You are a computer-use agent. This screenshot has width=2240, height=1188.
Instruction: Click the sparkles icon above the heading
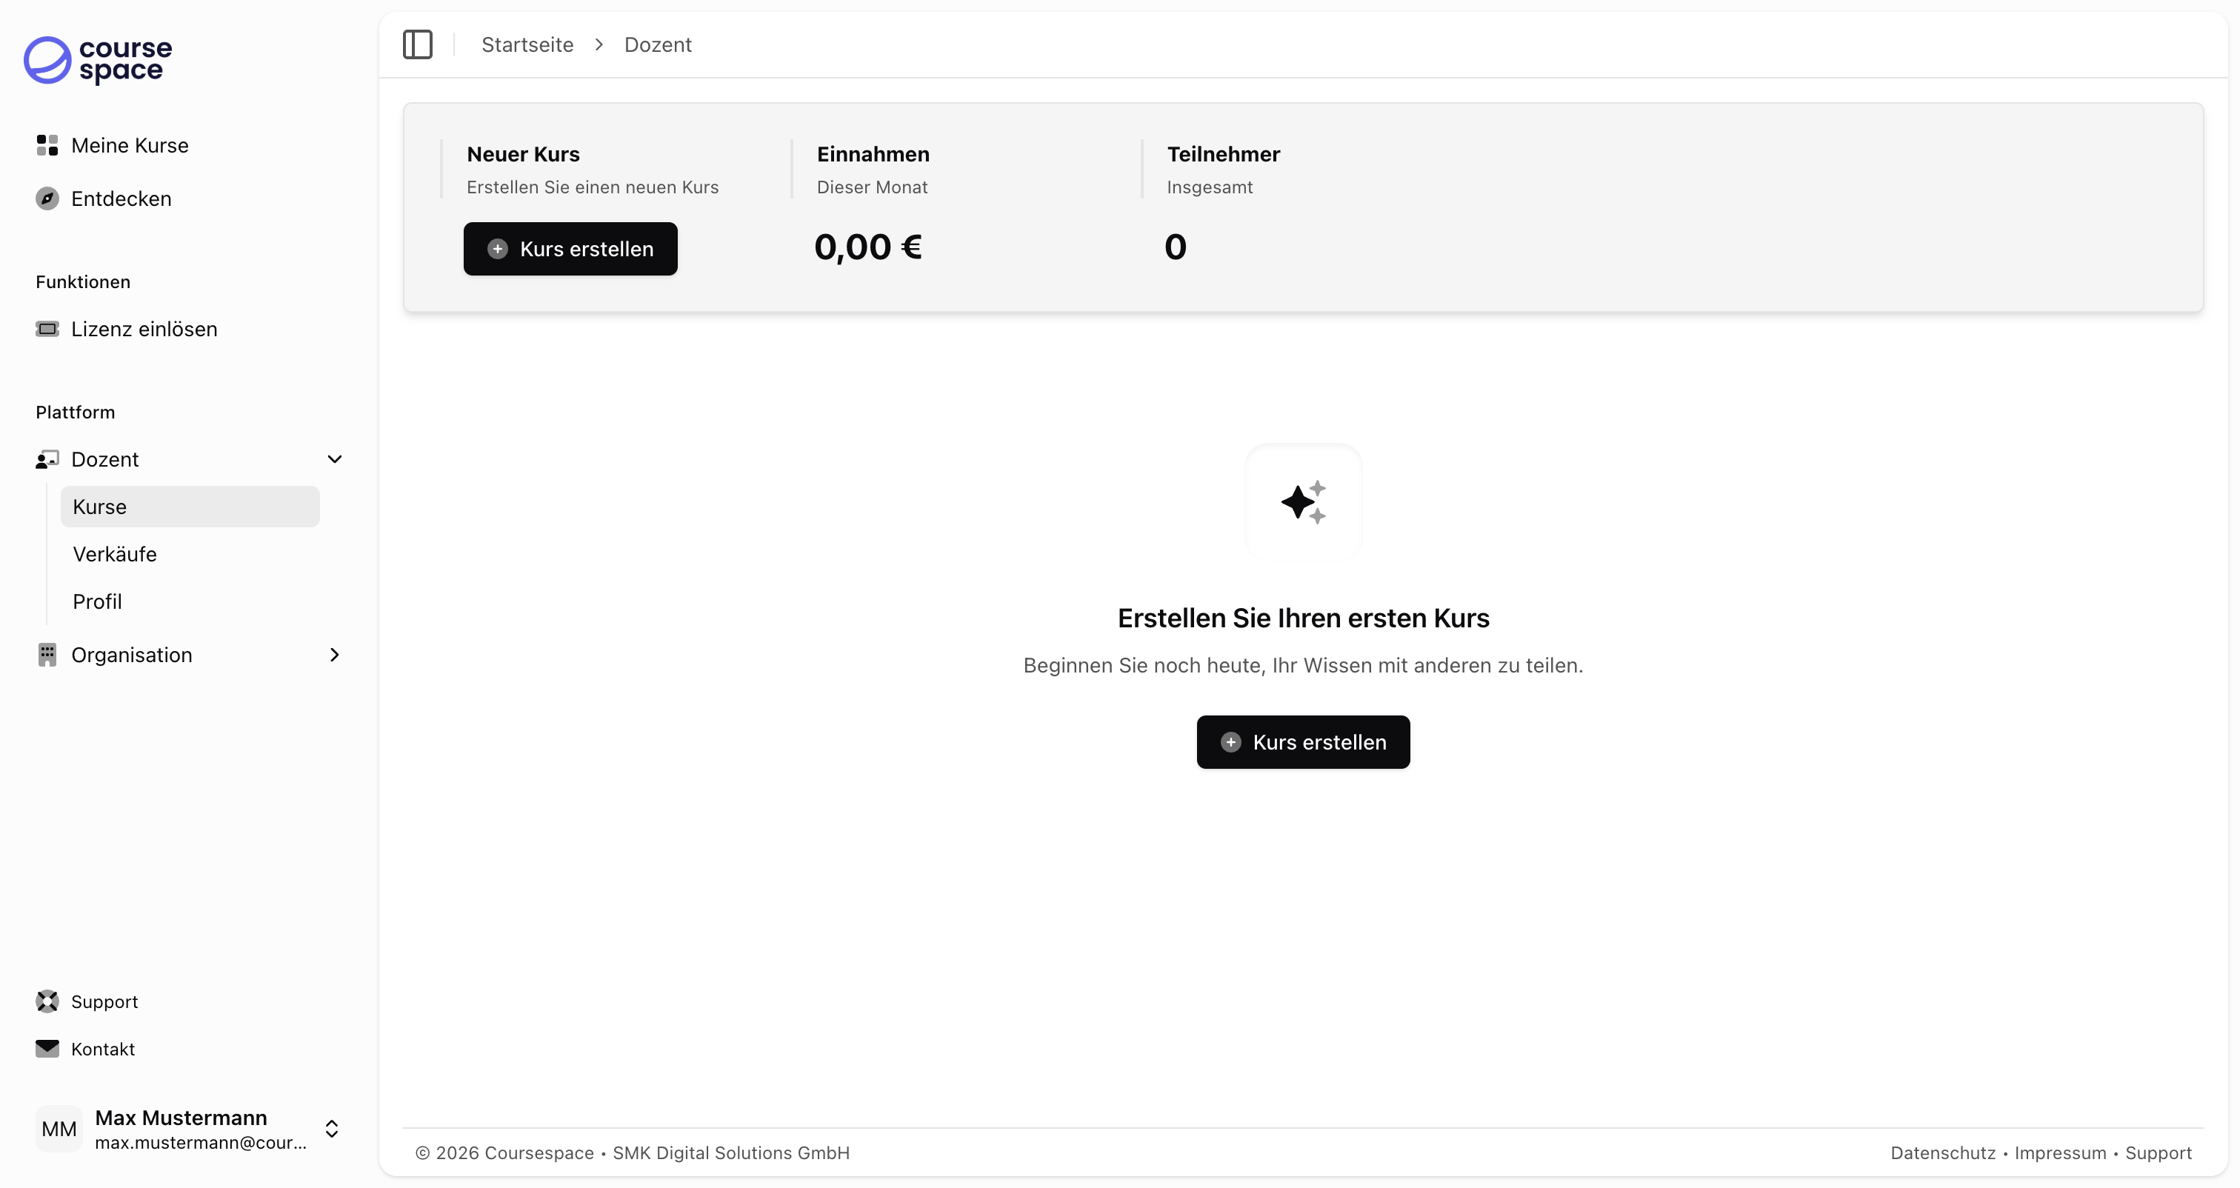click(1303, 502)
